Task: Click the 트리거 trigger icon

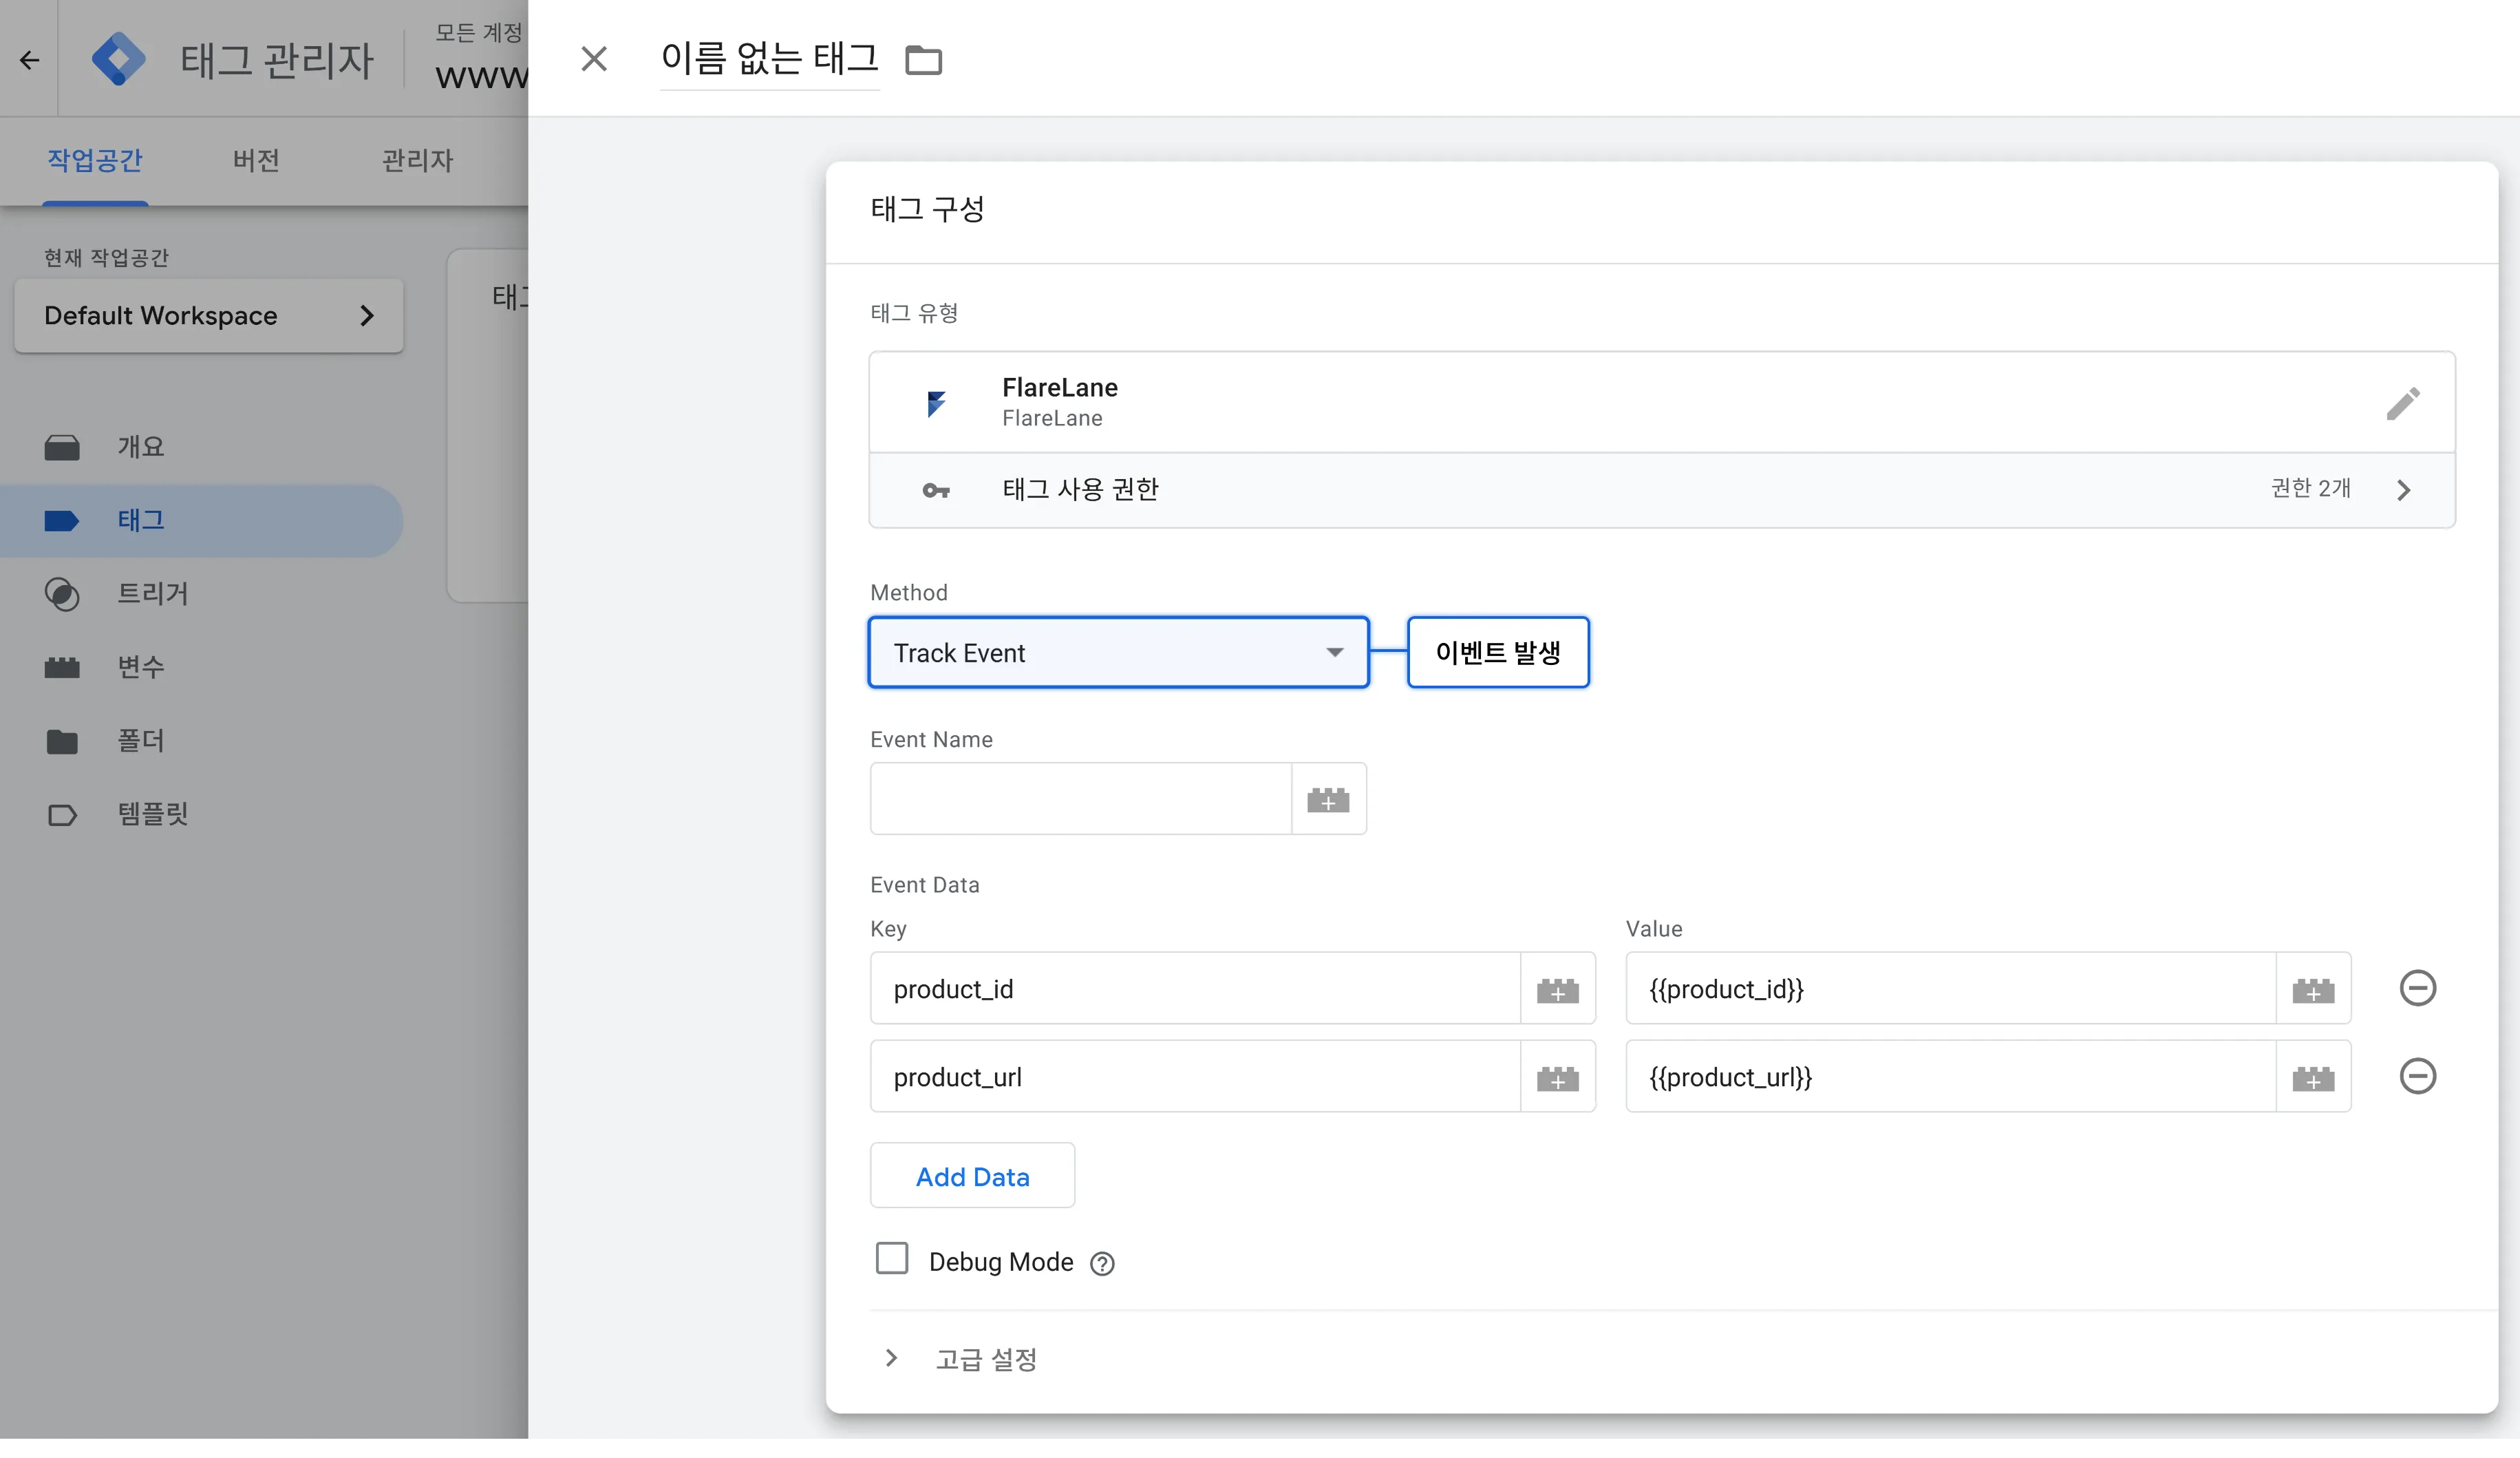Action: pos(62,593)
